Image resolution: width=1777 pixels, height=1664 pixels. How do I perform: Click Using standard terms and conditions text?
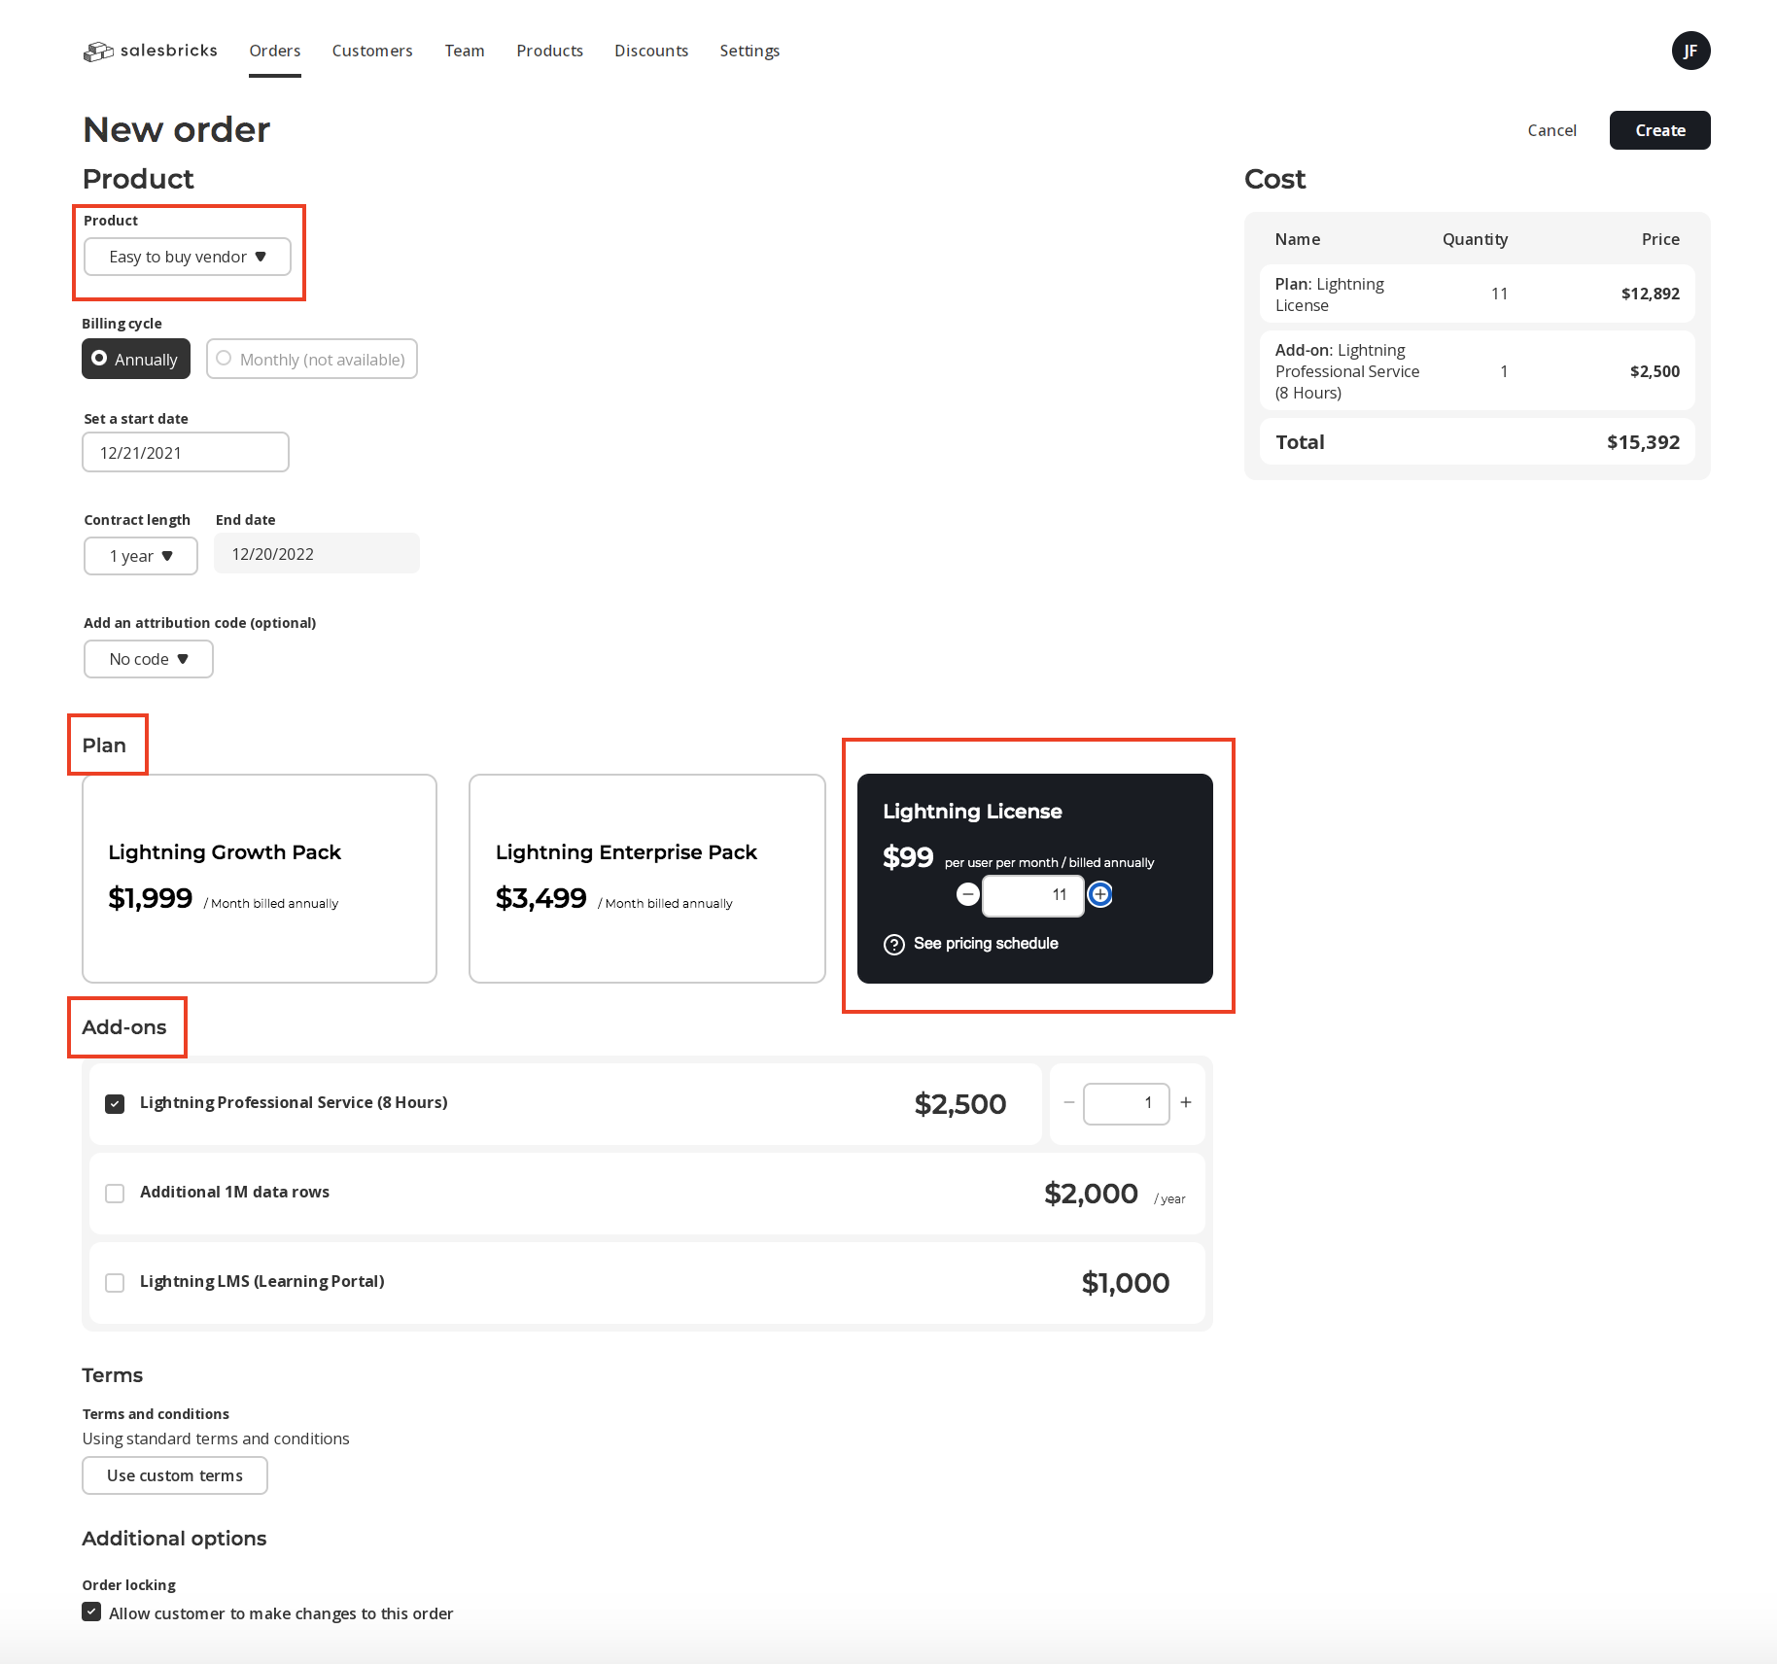[x=216, y=1439]
